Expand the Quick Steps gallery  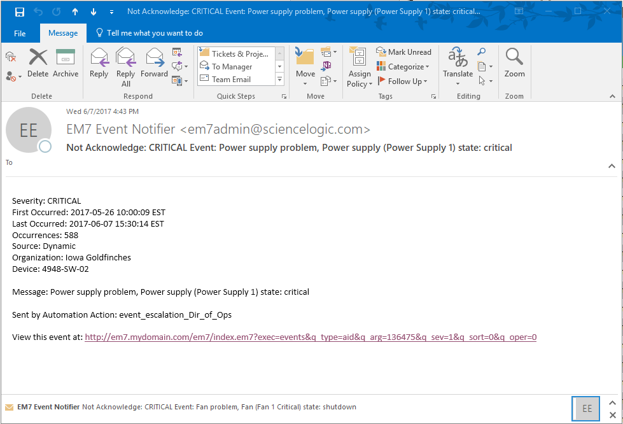[280, 80]
